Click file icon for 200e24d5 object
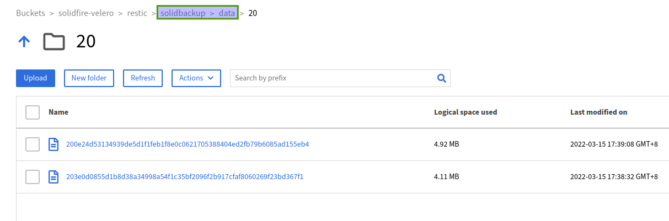 (x=53, y=144)
